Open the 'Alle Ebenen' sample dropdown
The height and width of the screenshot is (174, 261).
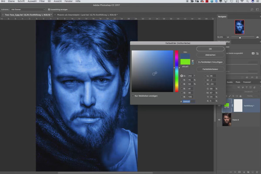pyautogui.click(x=28, y=10)
